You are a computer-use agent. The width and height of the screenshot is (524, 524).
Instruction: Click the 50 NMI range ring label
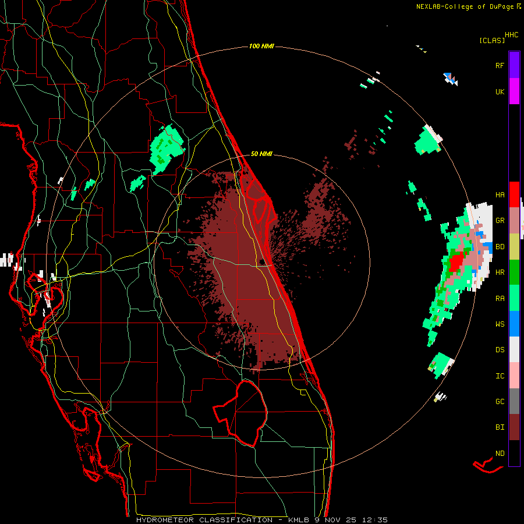tap(261, 154)
